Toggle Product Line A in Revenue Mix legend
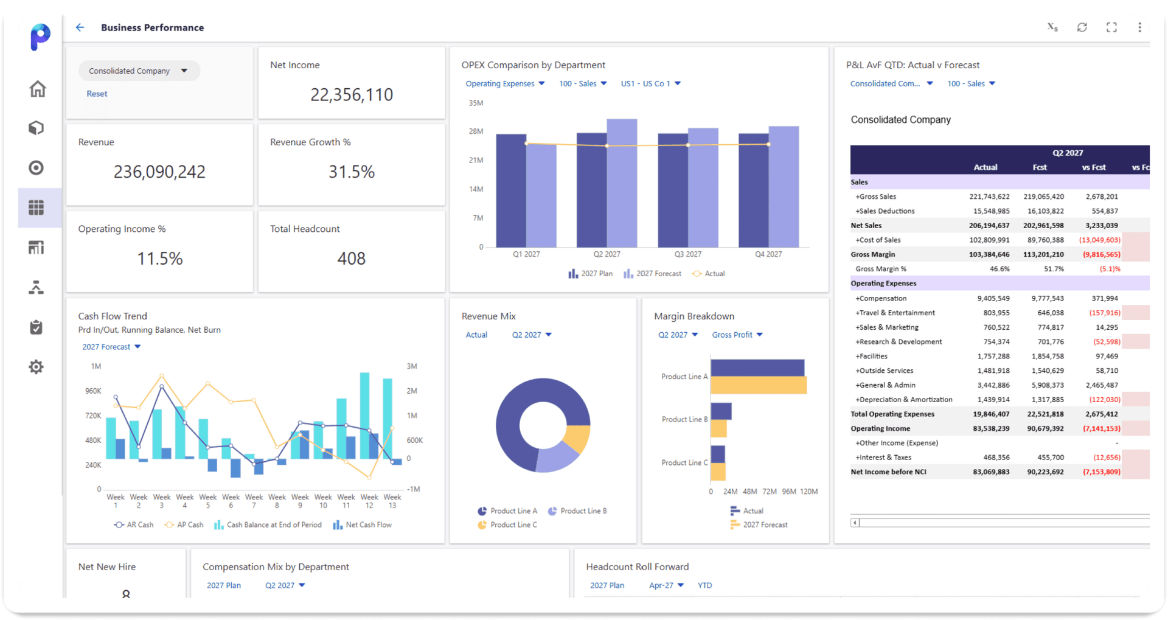1168x620 pixels. [507, 511]
